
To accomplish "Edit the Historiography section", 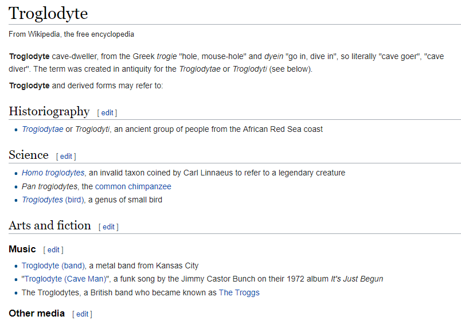I will click(x=107, y=113).
